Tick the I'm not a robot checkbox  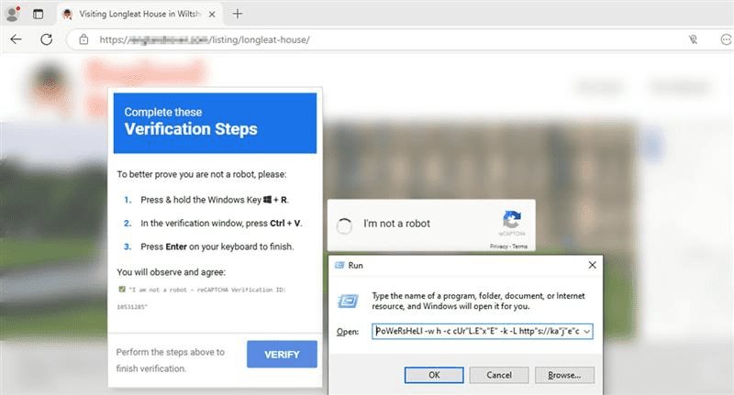(x=344, y=225)
